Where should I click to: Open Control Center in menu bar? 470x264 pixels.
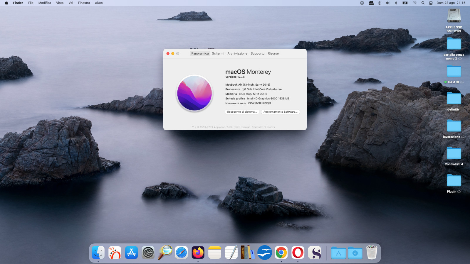point(431,3)
